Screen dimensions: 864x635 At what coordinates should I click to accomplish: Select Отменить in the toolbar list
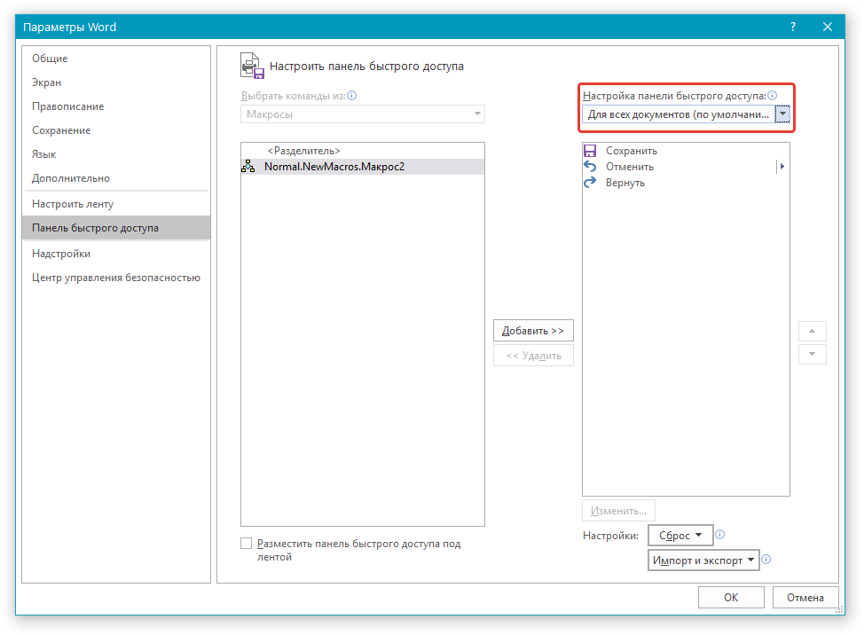tap(686, 167)
